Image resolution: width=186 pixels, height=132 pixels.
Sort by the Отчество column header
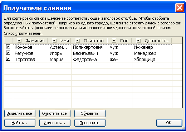click(x=94, y=41)
